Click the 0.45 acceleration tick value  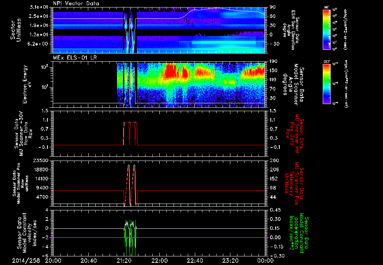point(275,210)
